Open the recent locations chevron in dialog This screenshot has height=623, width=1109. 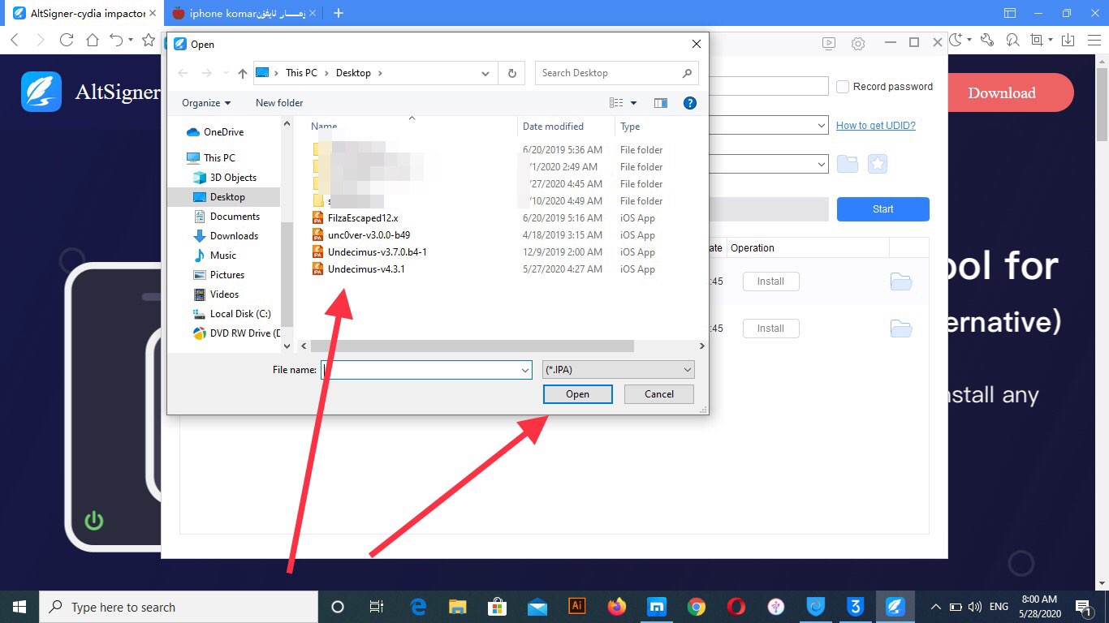pos(226,73)
